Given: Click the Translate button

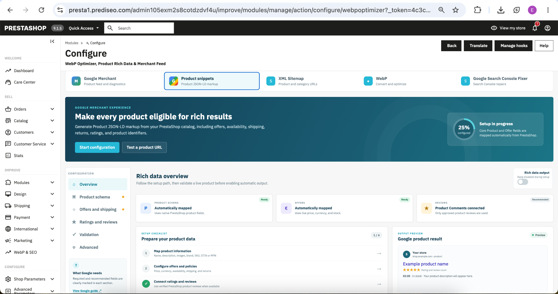Looking at the screenshot, I should coord(478,46).
